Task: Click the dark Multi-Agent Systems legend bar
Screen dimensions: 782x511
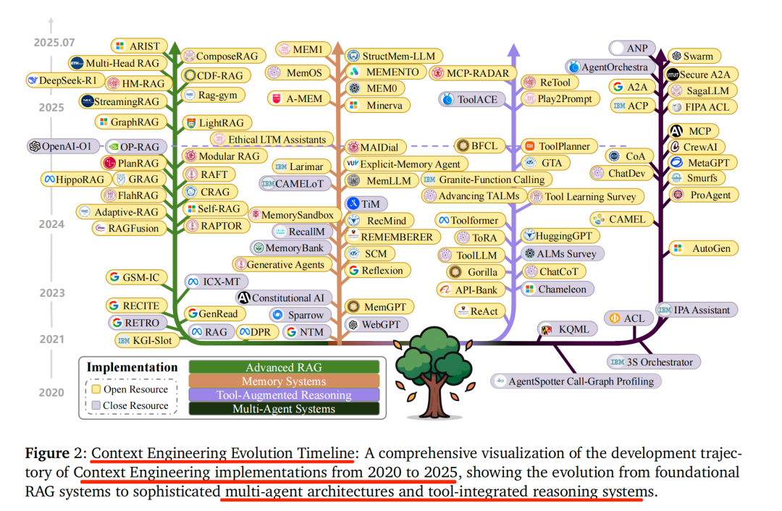Action: (x=284, y=409)
